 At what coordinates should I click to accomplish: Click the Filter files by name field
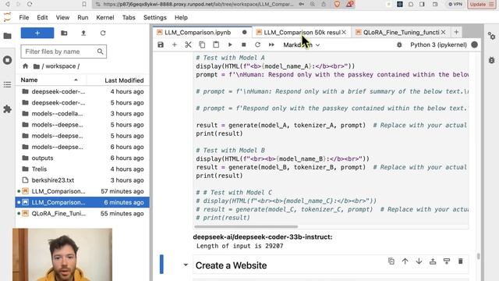tap(64, 52)
